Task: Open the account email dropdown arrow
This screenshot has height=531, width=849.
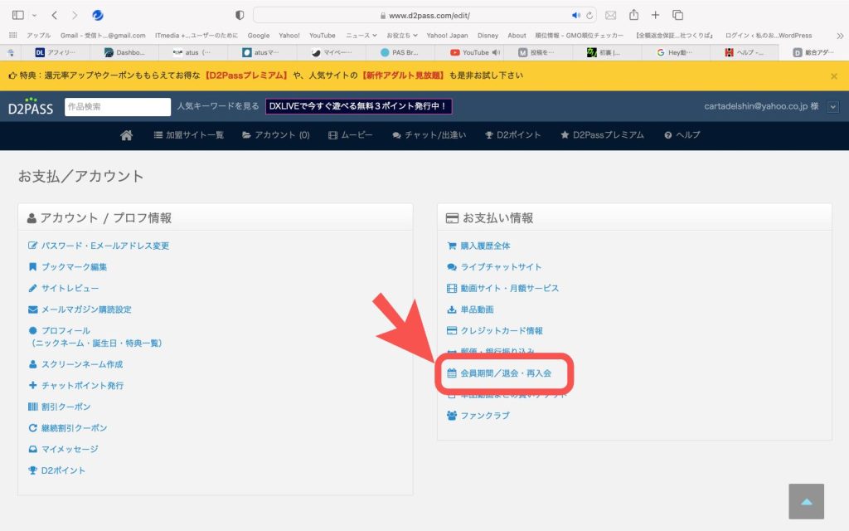Action: (832, 107)
